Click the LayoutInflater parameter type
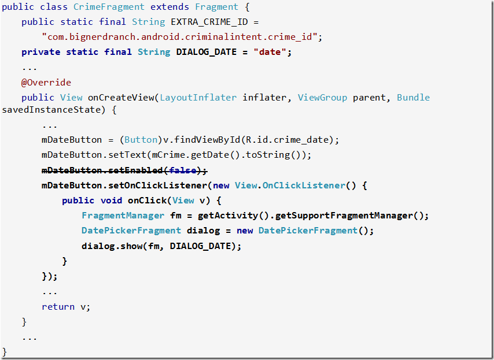The height and width of the screenshot is (360, 494). pos(198,98)
